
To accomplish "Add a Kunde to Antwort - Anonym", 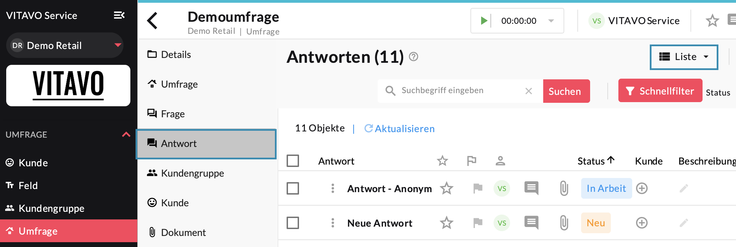I will coord(642,188).
